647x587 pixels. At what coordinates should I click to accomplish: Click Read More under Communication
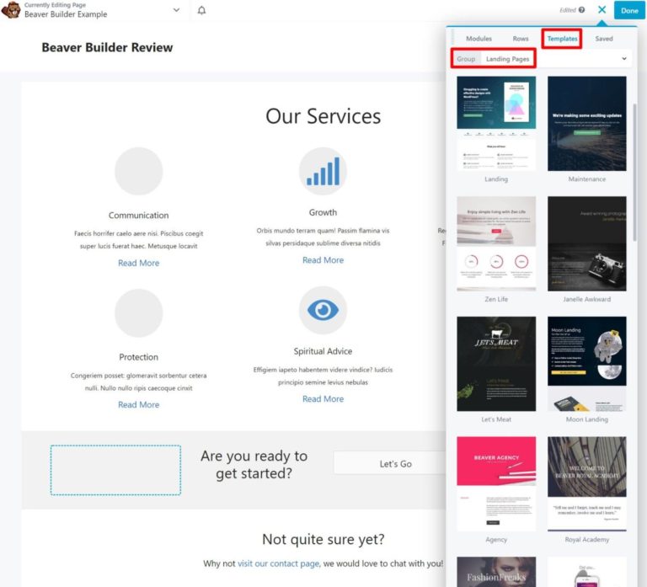pyautogui.click(x=139, y=263)
